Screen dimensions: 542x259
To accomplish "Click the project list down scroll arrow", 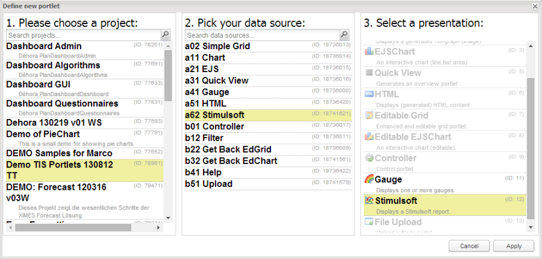I will click(168, 218).
